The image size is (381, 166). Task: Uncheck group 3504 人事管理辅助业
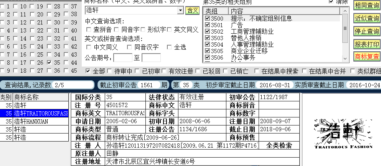(x=207, y=44)
